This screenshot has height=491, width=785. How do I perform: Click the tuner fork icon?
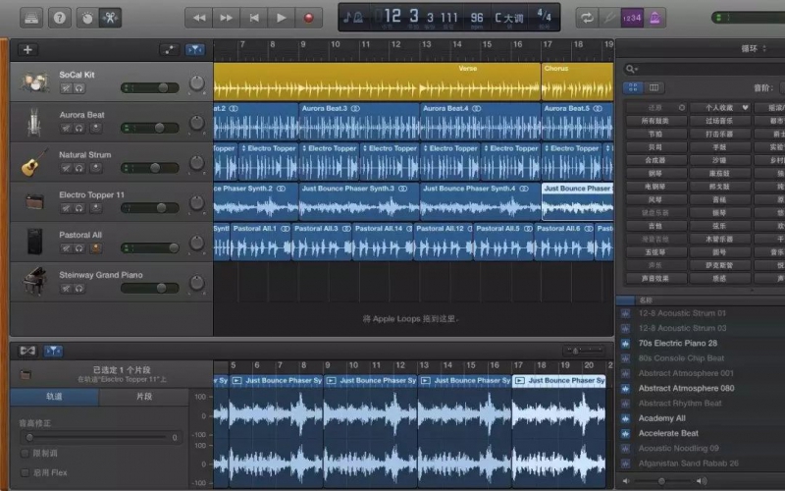(608, 19)
